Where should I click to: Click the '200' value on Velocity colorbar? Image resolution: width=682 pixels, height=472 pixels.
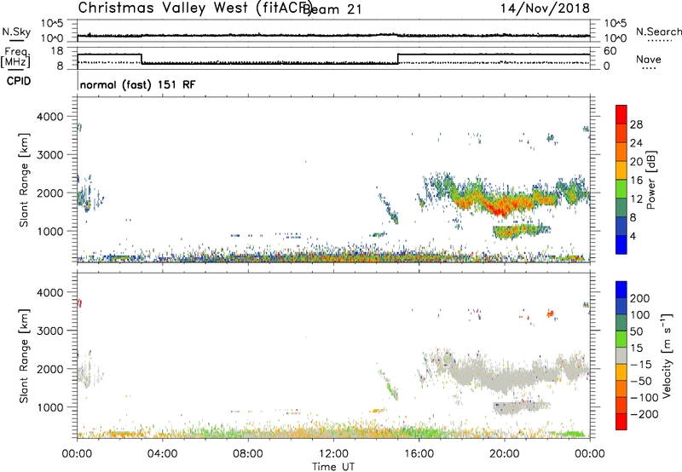tap(640, 298)
